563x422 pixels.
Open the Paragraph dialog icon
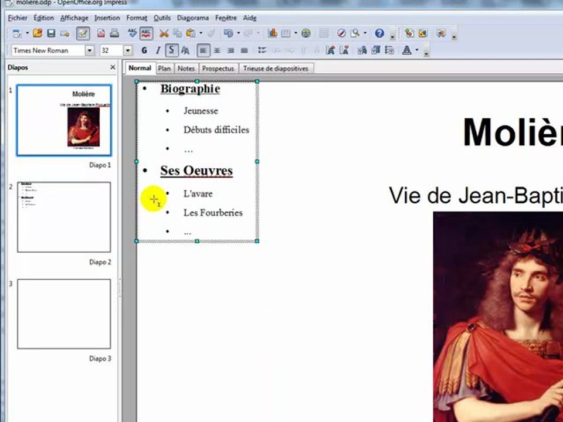pos(375,50)
